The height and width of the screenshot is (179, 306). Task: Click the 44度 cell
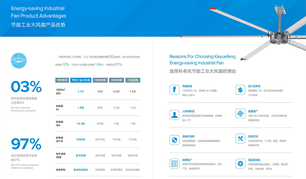117,124
